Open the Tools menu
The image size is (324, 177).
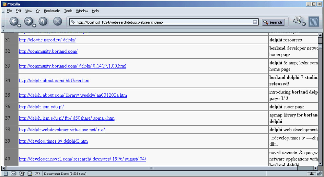tap(68, 11)
